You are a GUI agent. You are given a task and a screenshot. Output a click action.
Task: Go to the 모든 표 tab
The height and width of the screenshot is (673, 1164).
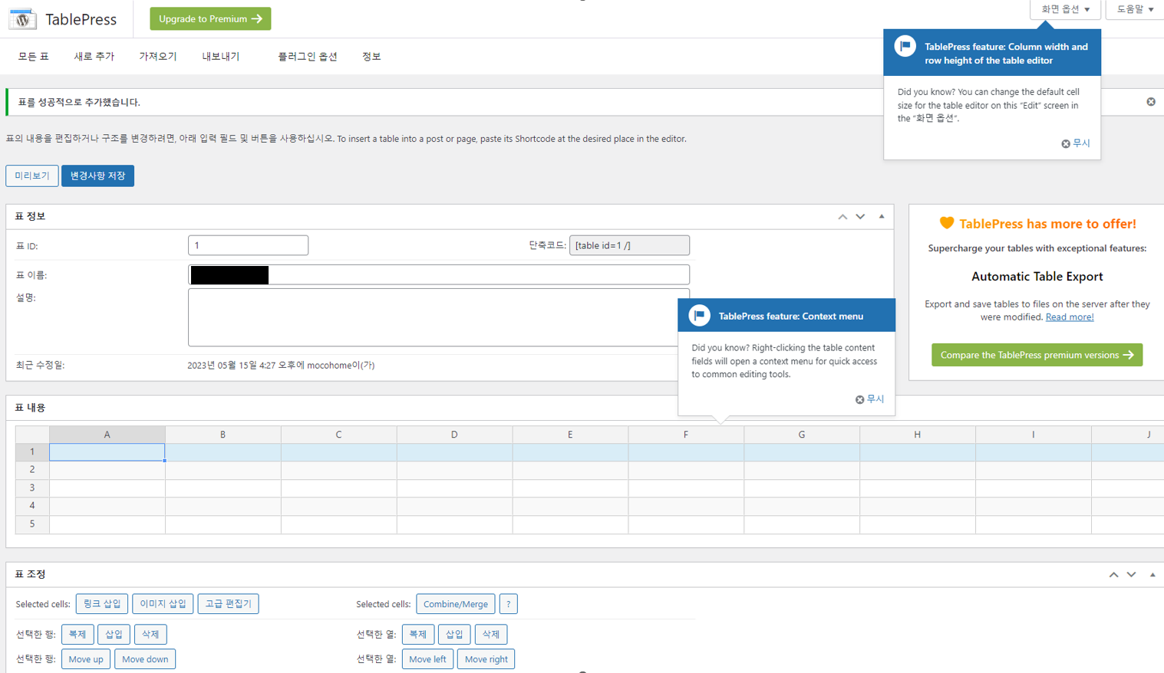(x=34, y=57)
